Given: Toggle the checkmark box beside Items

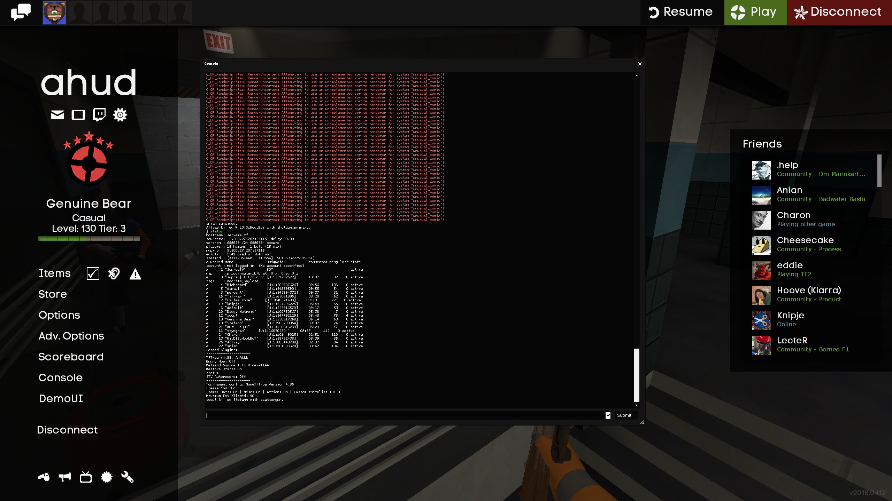Looking at the screenshot, I should click(93, 274).
